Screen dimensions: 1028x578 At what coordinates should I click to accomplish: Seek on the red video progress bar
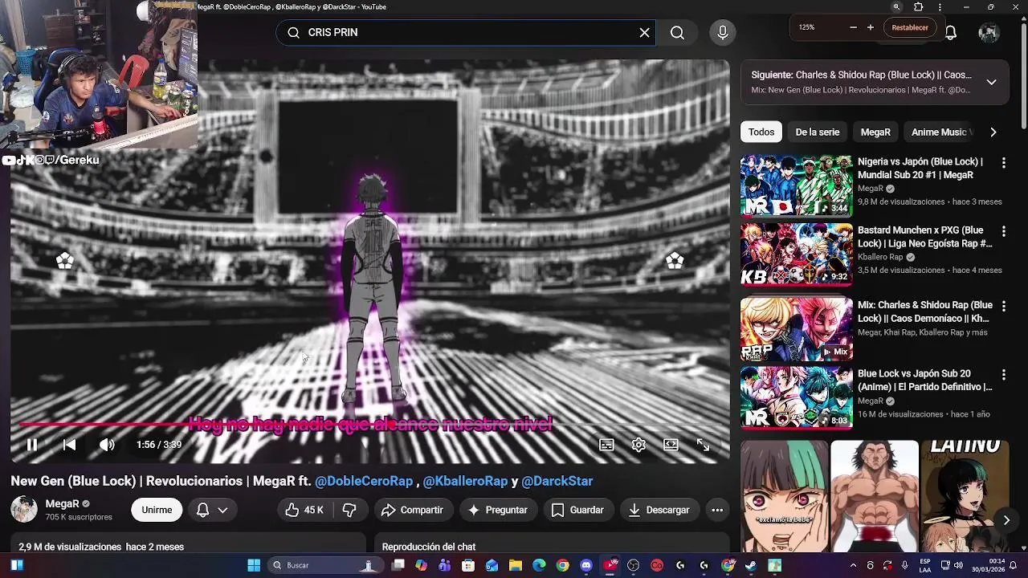click(369, 425)
